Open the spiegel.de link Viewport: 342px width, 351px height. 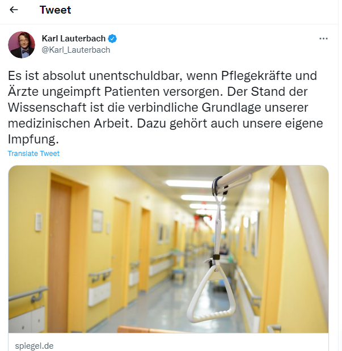coord(34,346)
